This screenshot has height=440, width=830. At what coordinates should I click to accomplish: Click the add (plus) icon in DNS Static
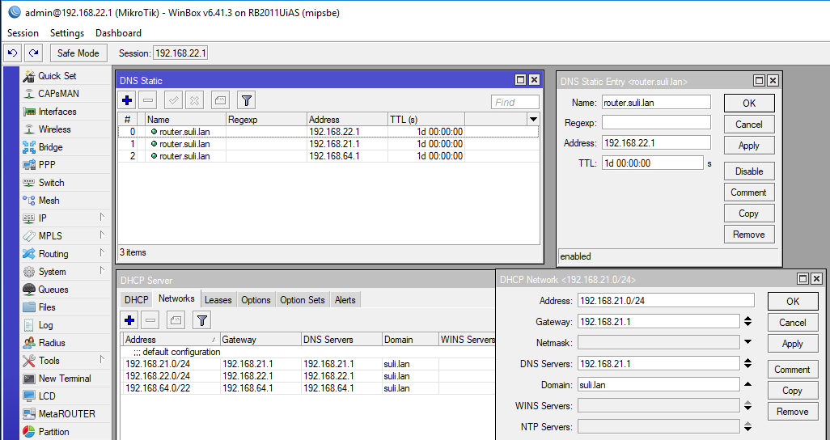pyautogui.click(x=128, y=100)
